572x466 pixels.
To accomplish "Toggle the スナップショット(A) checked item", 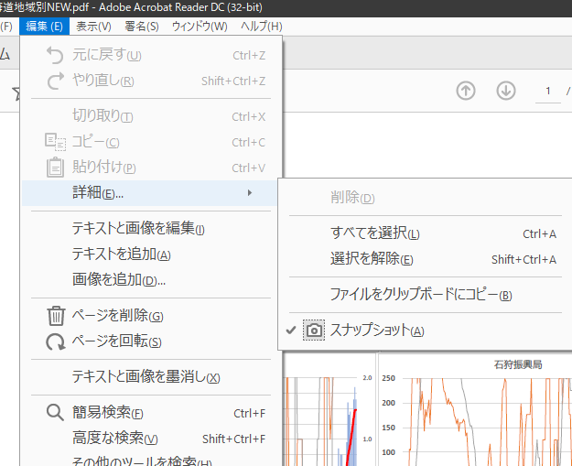I will pos(426,331).
